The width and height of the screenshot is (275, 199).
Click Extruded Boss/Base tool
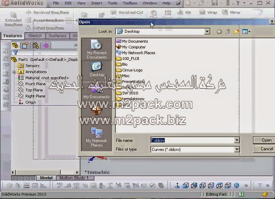[13, 20]
